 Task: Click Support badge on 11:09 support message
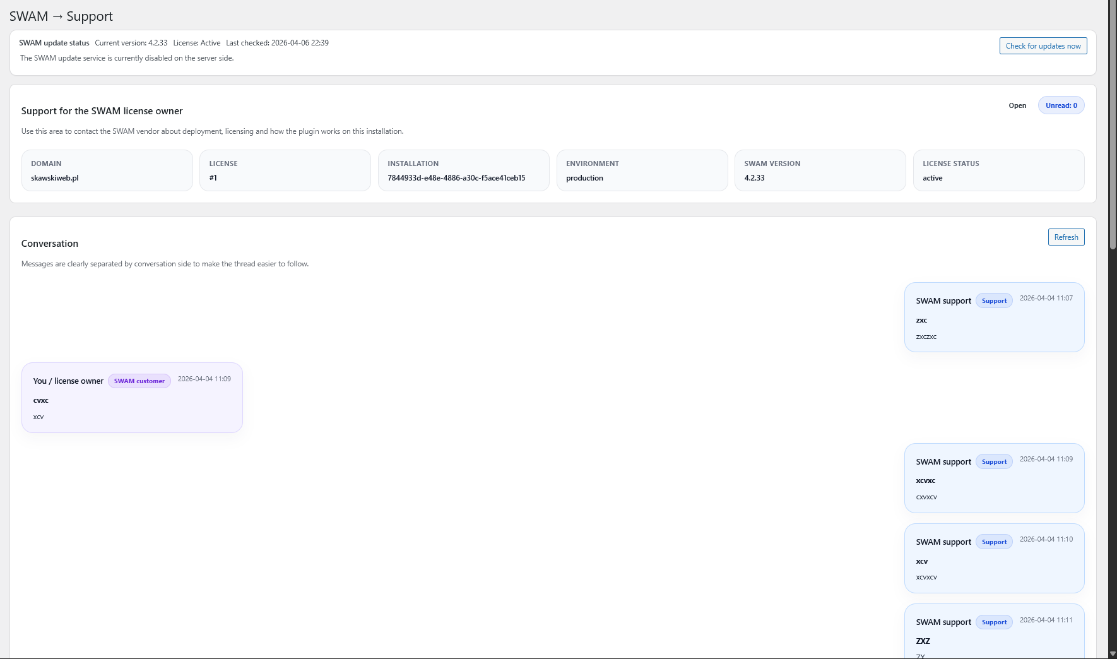point(994,462)
